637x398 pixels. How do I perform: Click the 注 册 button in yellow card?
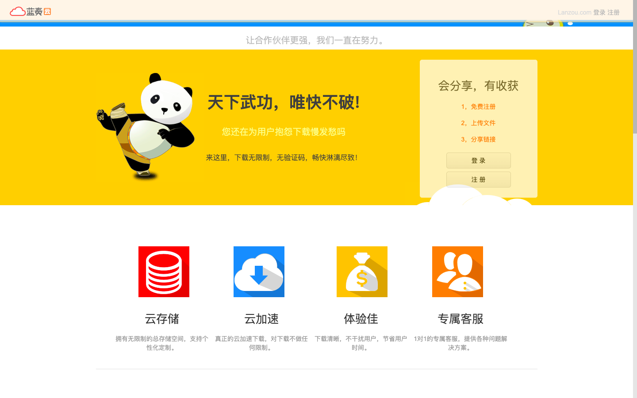[478, 179]
